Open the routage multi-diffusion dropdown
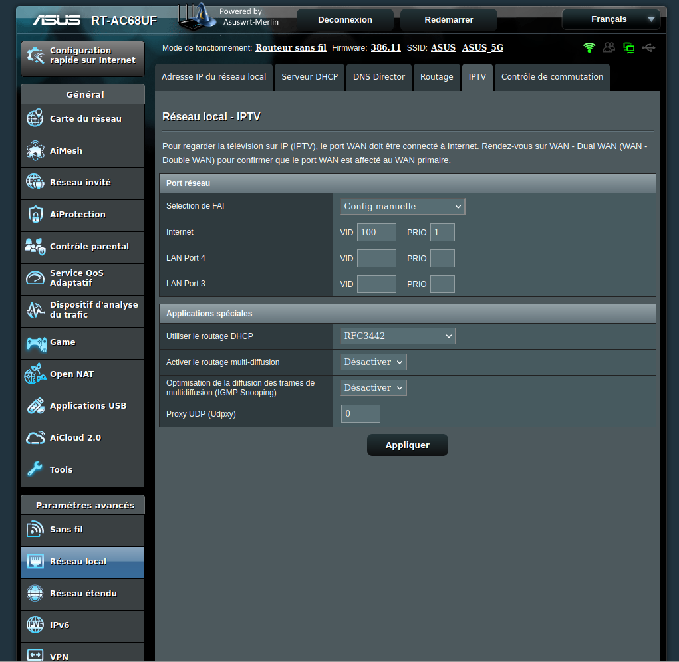Image resolution: width=679 pixels, height=662 pixels. [x=373, y=362]
